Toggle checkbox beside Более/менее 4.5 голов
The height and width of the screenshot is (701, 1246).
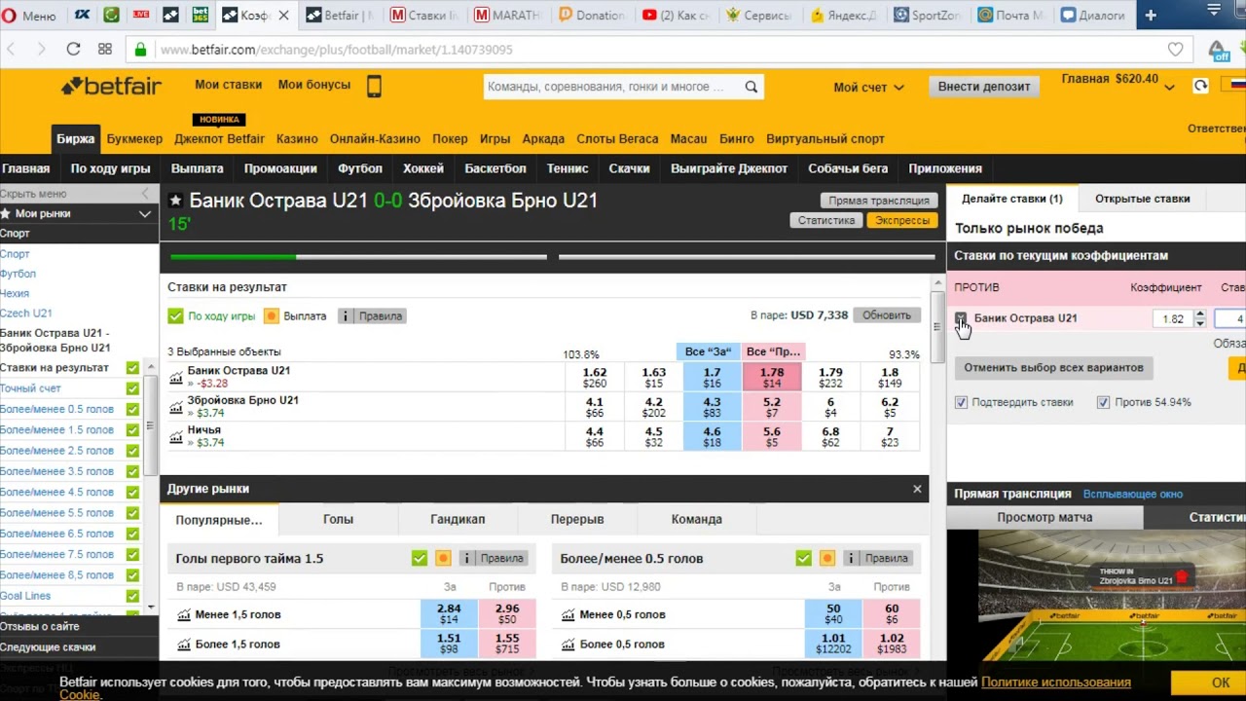click(132, 492)
